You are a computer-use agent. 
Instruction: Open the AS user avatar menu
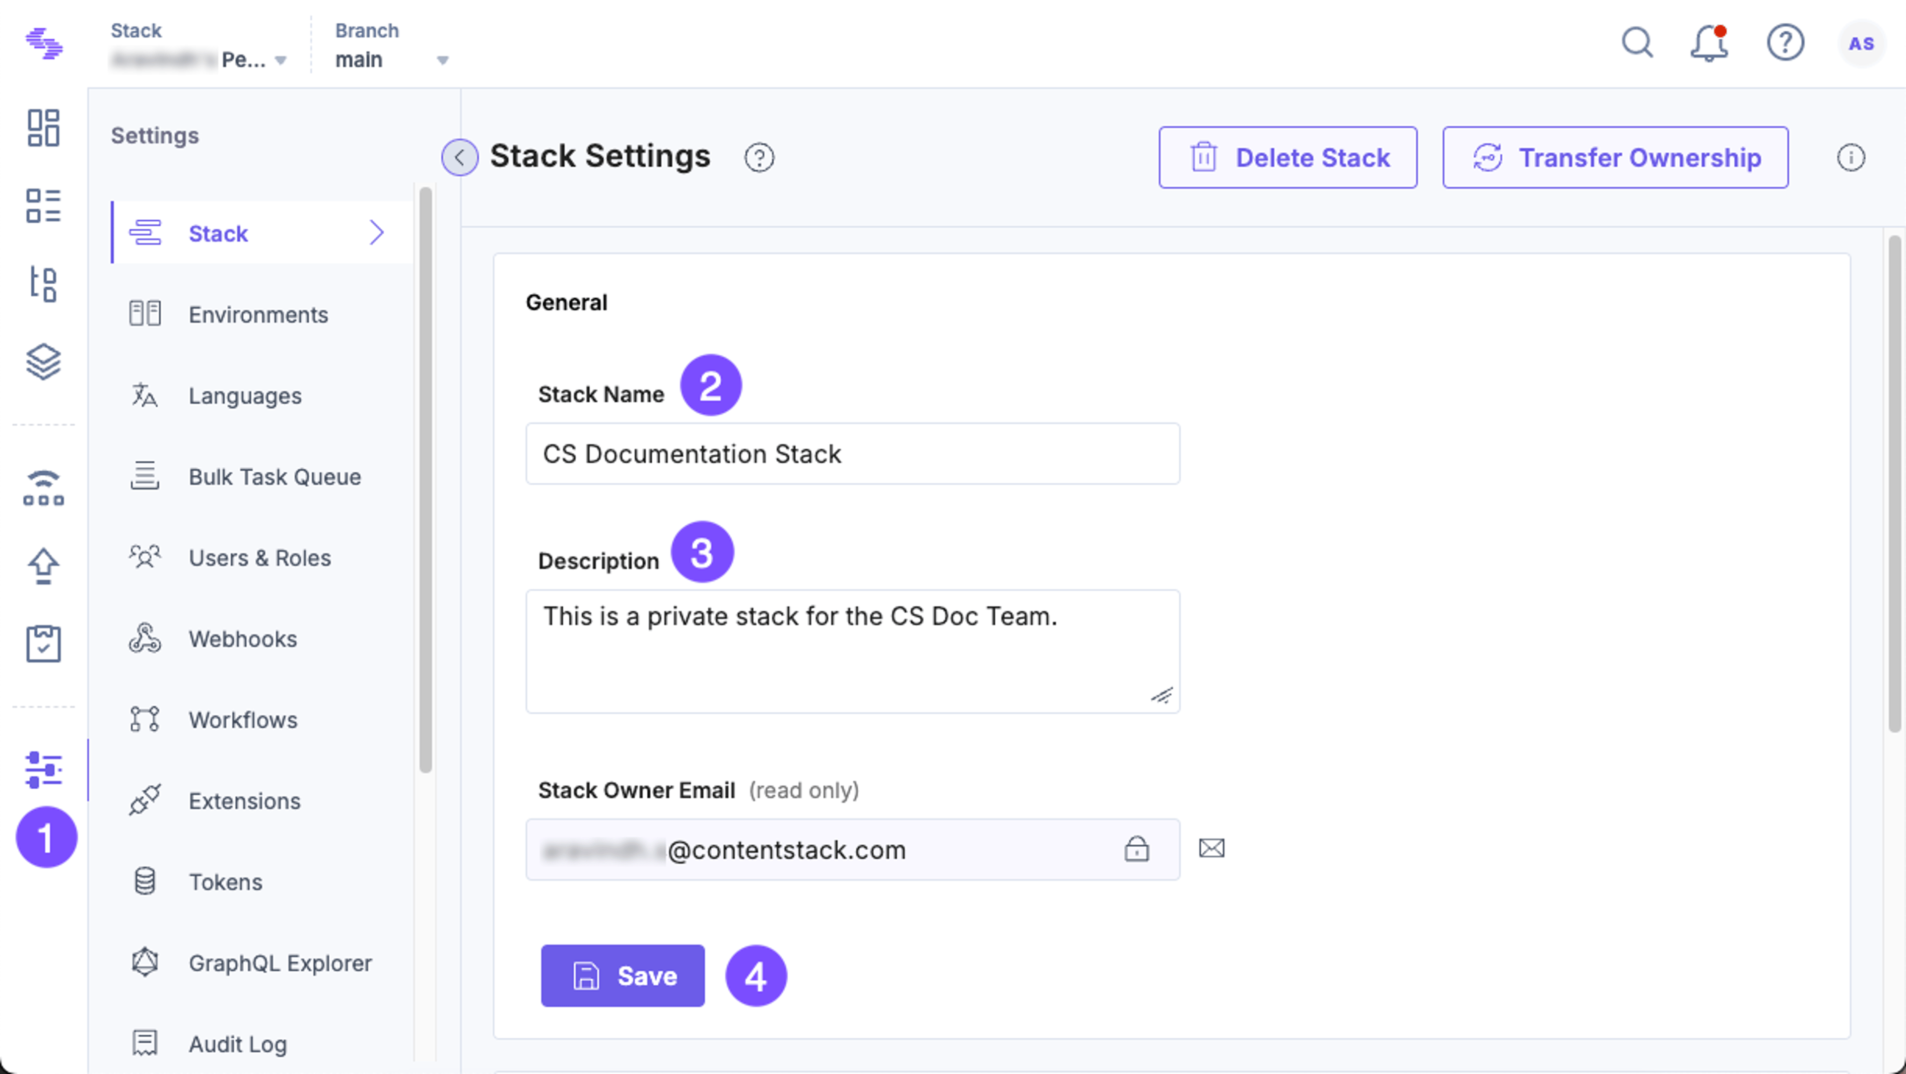coord(1861,44)
